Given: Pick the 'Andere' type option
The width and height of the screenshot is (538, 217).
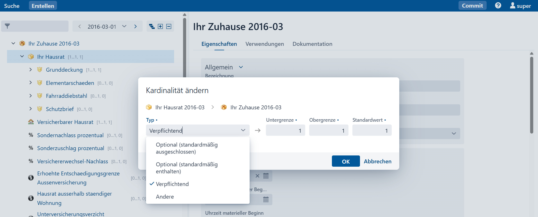Looking at the screenshot, I should (x=165, y=197).
